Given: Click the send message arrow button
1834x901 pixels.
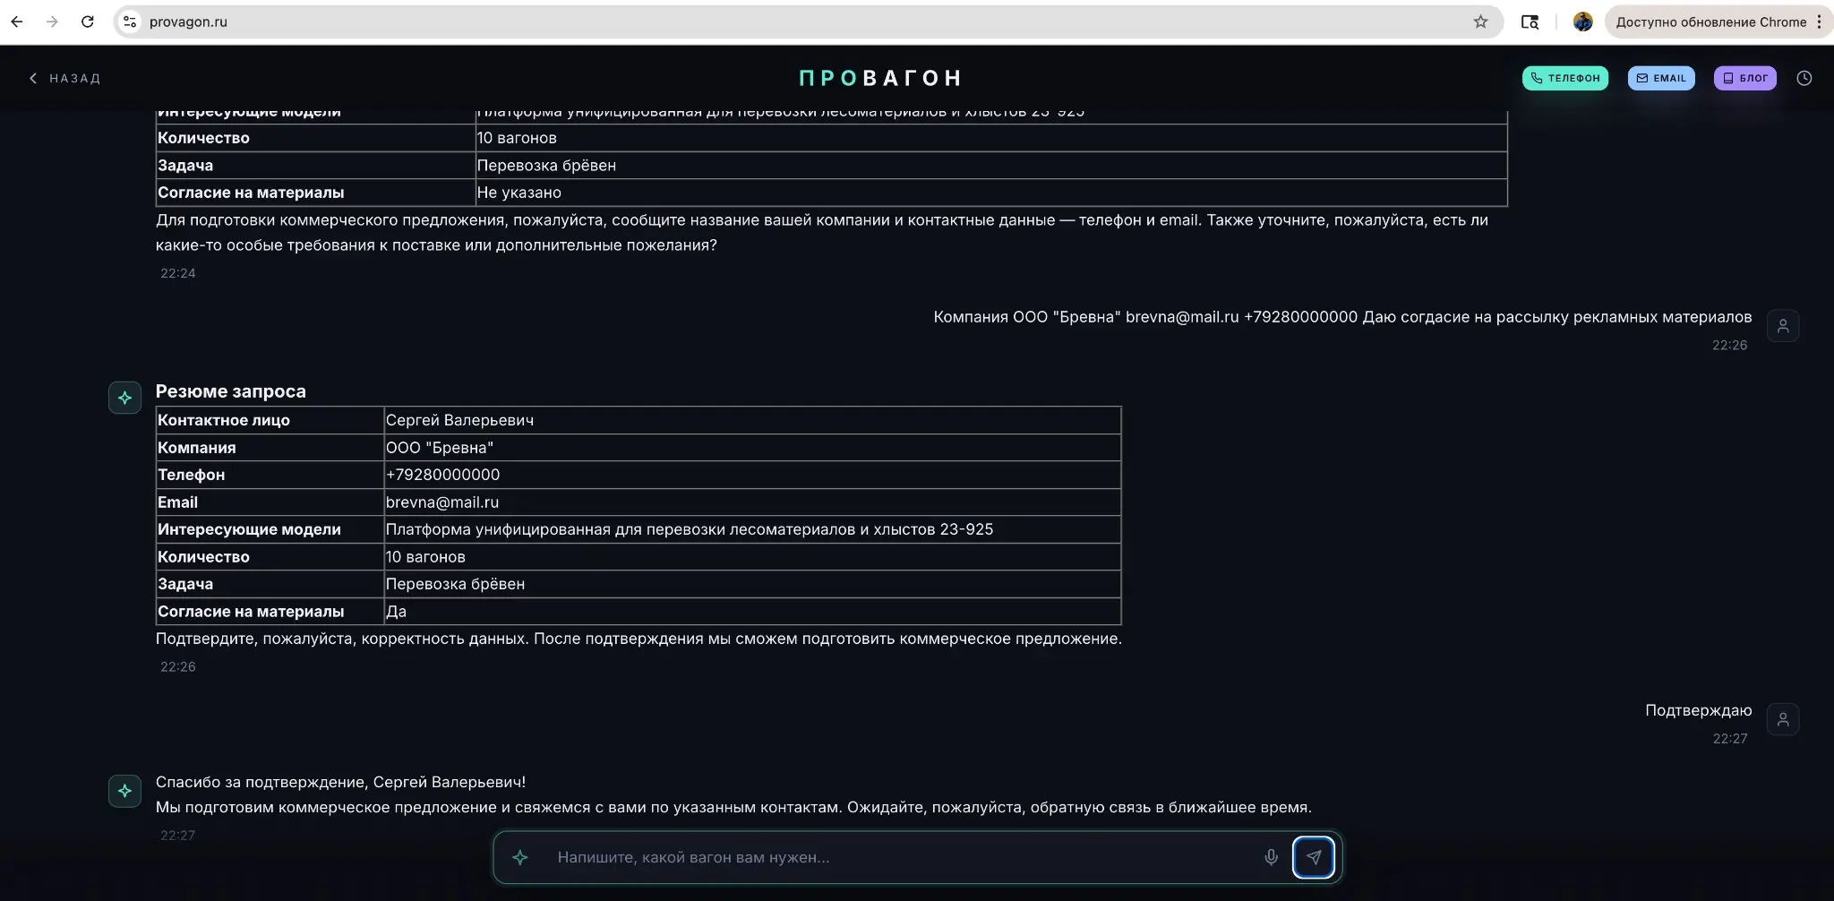Looking at the screenshot, I should pyautogui.click(x=1314, y=857).
